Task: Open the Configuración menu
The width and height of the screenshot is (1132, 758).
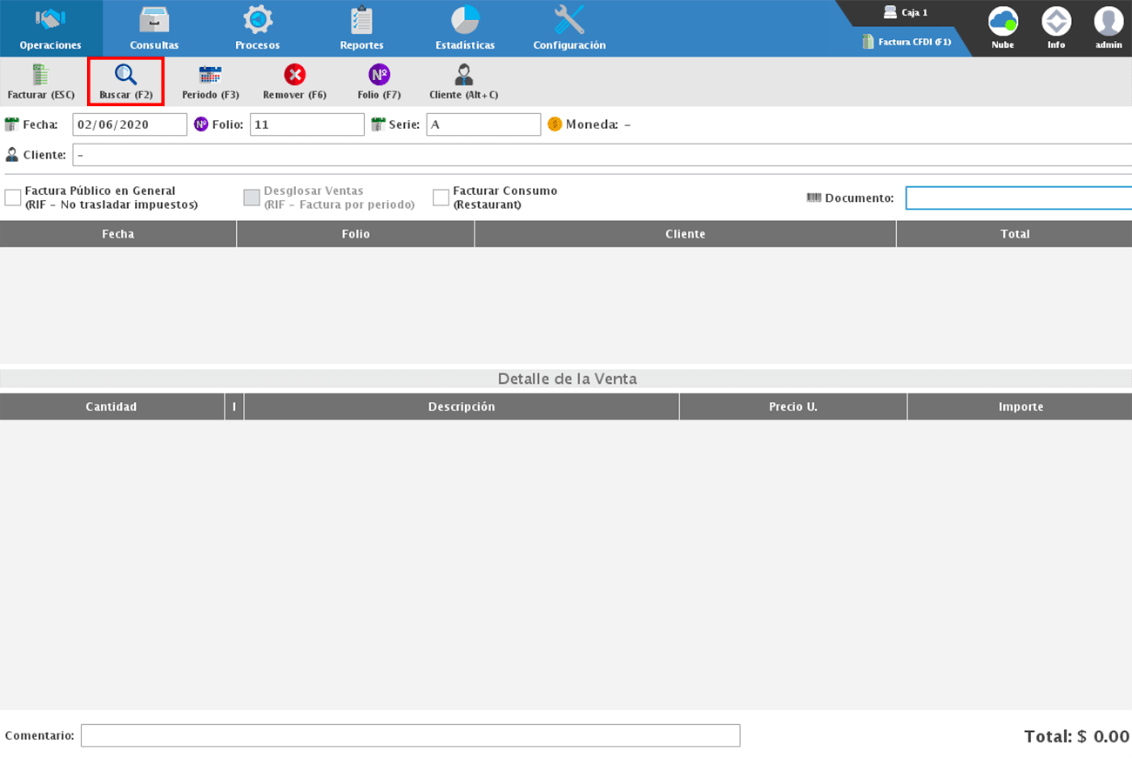Action: point(569,28)
